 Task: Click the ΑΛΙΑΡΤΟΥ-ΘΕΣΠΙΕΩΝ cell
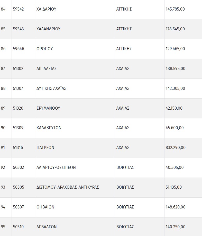click(x=56, y=168)
